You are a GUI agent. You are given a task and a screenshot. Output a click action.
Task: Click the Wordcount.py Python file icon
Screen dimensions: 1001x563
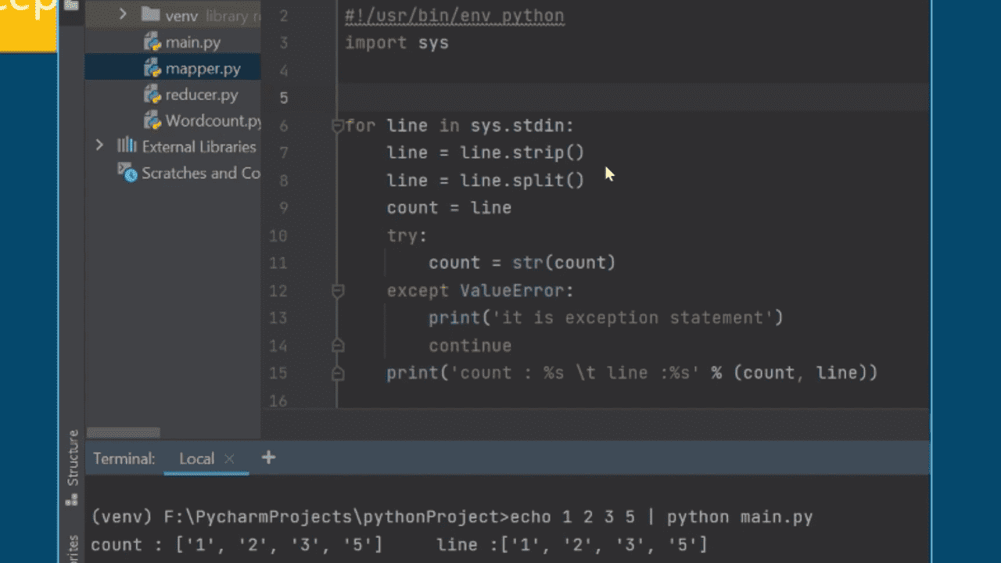(152, 121)
